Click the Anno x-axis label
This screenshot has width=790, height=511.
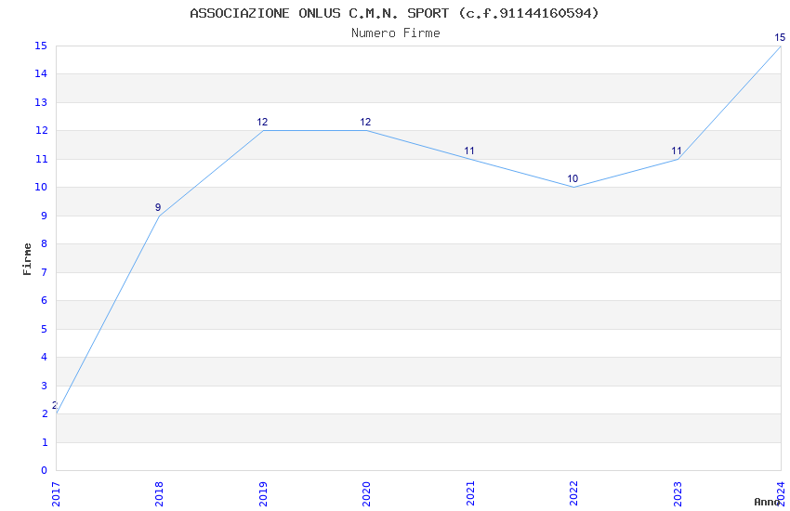tap(767, 502)
